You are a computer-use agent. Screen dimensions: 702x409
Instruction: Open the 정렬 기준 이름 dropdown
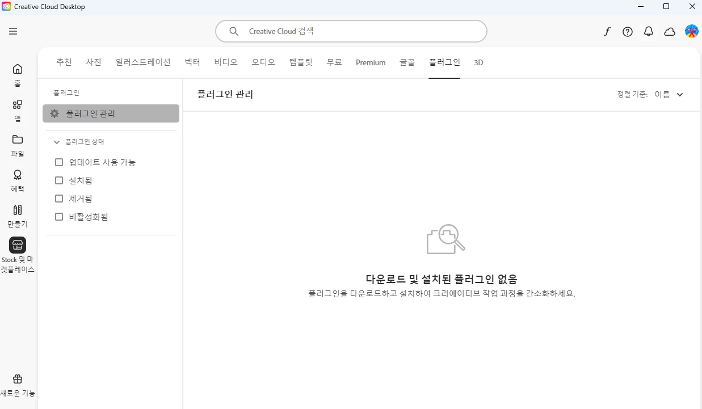(x=669, y=95)
